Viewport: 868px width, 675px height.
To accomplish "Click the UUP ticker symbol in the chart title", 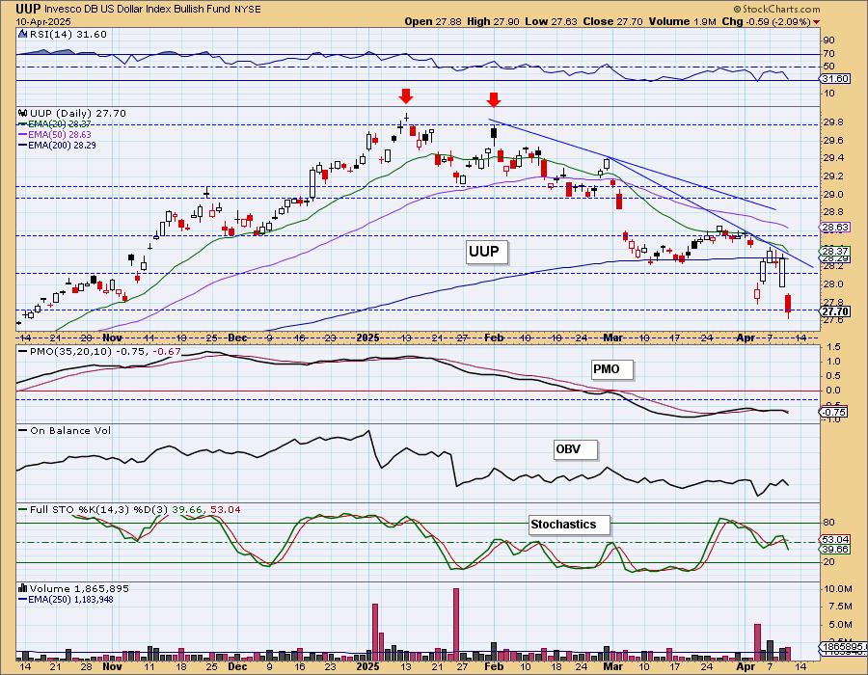I will pos(28,9).
